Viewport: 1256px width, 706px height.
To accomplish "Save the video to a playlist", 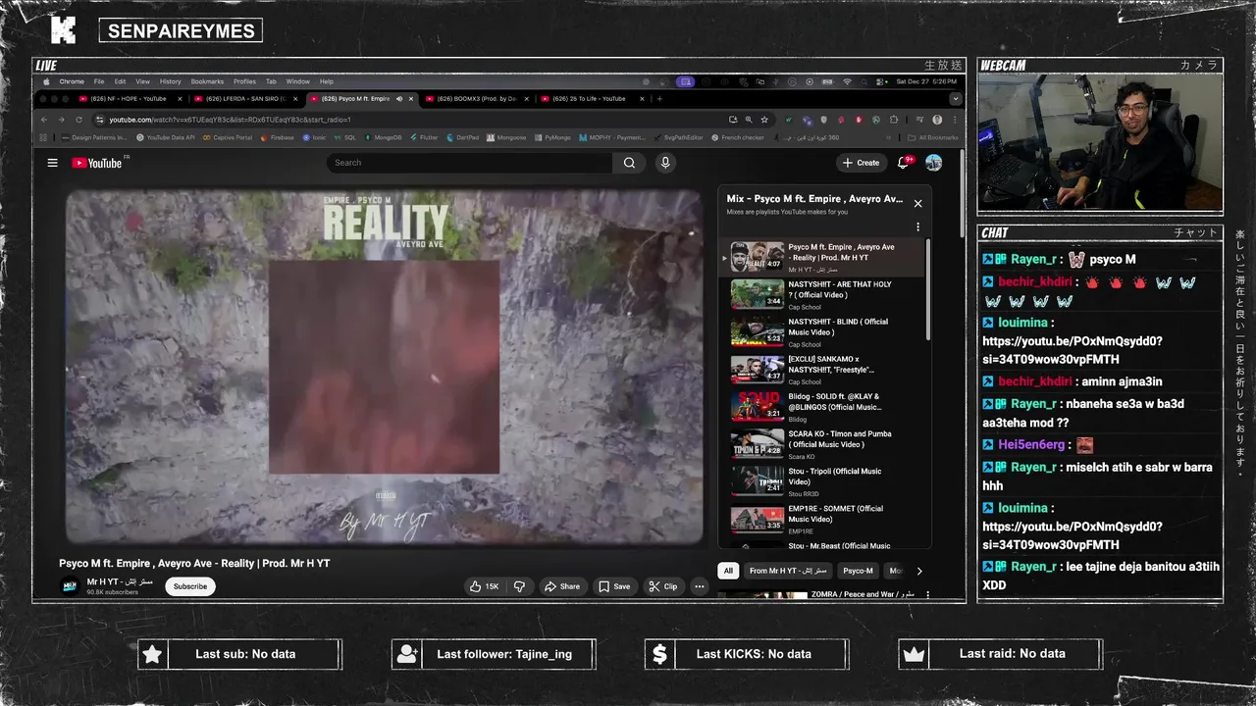I will tap(615, 586).
